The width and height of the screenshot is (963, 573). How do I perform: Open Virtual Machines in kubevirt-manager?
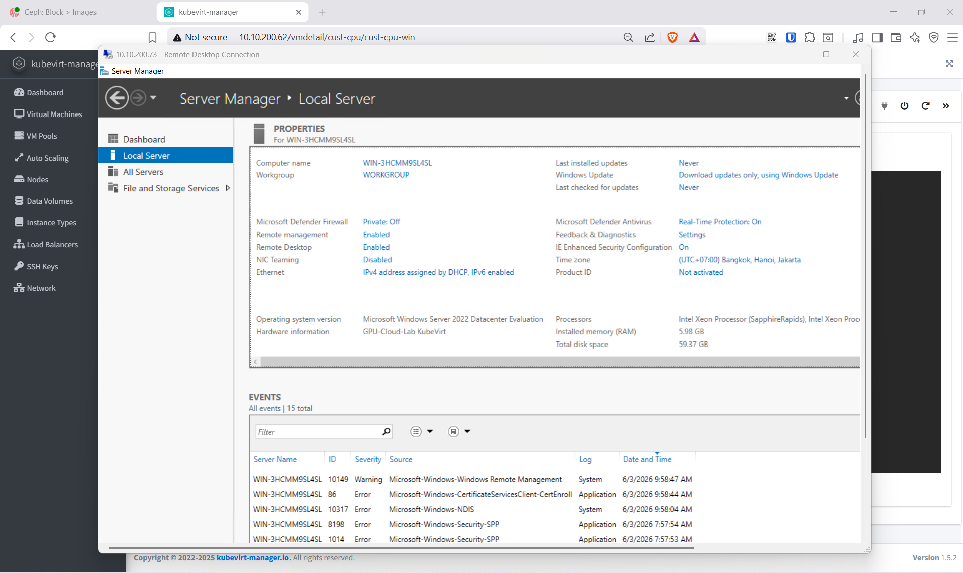pos(48,114)
